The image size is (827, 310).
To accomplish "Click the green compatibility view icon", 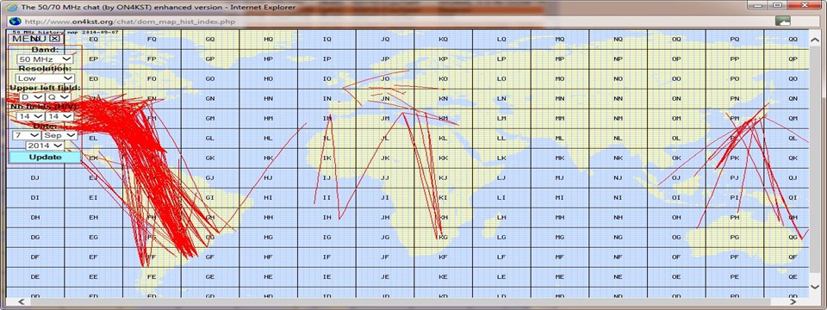I will tap(783, 22).
